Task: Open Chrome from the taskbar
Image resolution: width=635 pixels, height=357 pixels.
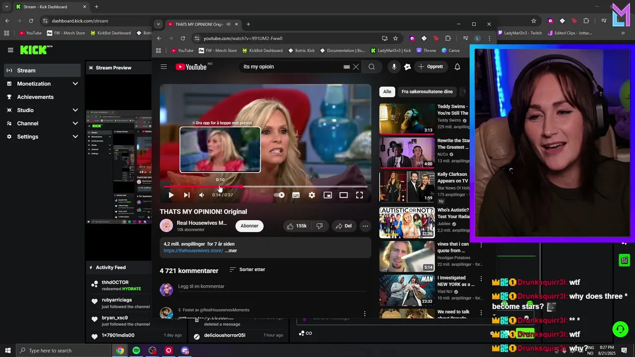Action: [120, 351]
